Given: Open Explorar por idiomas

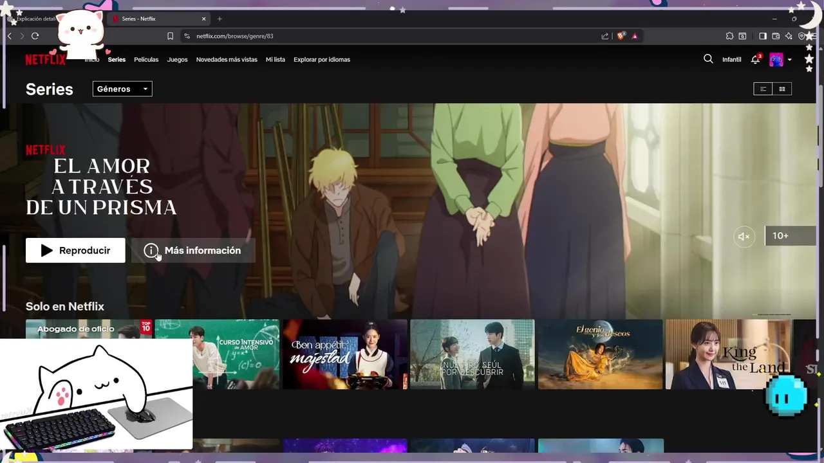Looking at the screenshot, I should click(322, 59).
